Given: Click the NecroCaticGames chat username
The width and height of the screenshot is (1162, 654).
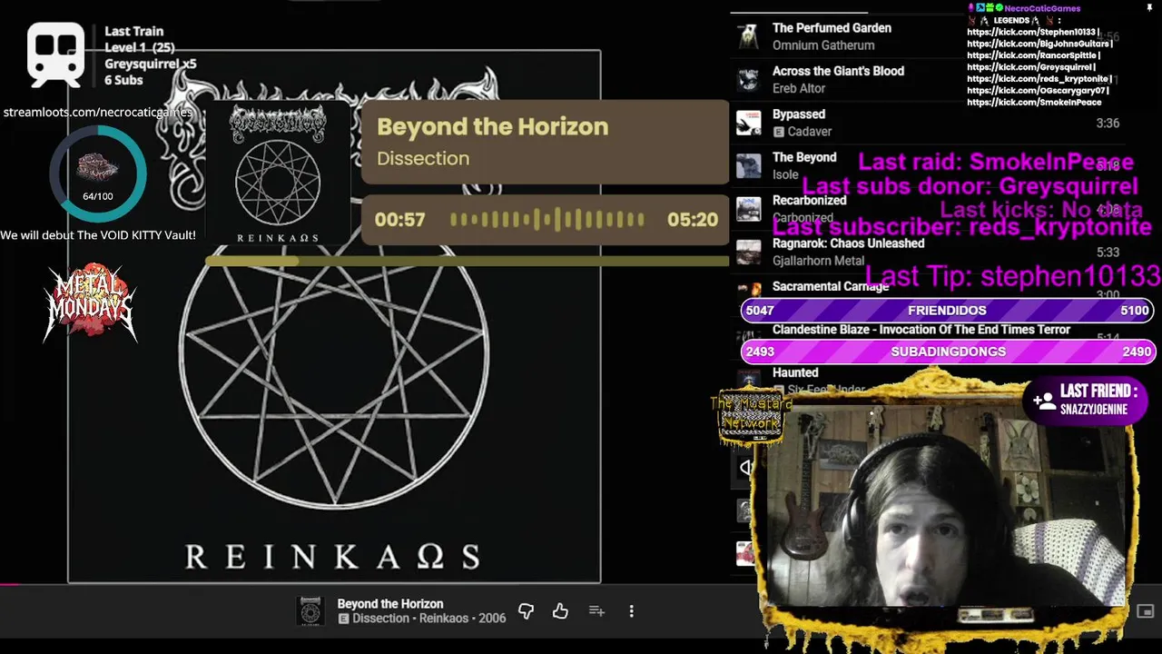Looking at the screenshot, I should [1042, 8].
